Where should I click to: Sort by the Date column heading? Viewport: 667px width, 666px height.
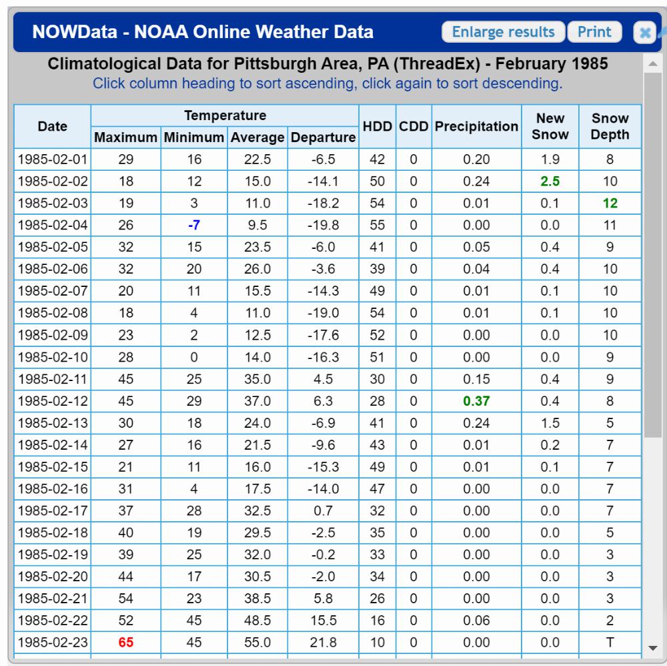pyautogui.click(x=52, y=126)
